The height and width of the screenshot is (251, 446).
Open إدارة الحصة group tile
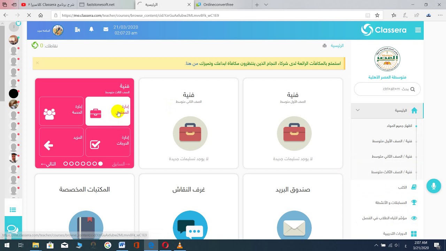[x=61, y=111]
